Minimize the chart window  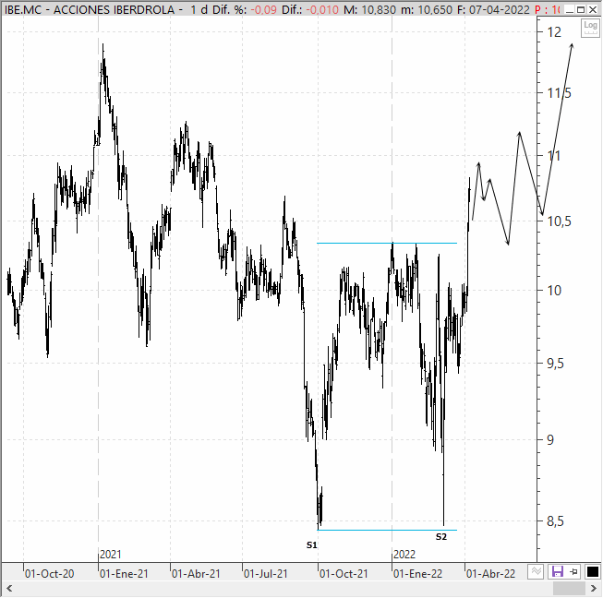click(x=570, y=9)
